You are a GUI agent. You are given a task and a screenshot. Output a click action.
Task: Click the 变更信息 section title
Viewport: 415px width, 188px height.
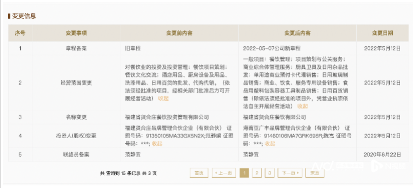[x=24, y=16]
